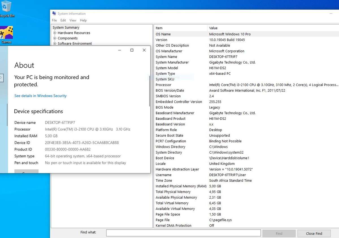Expand the Hardware Resources node

click(x=55, y=33)
